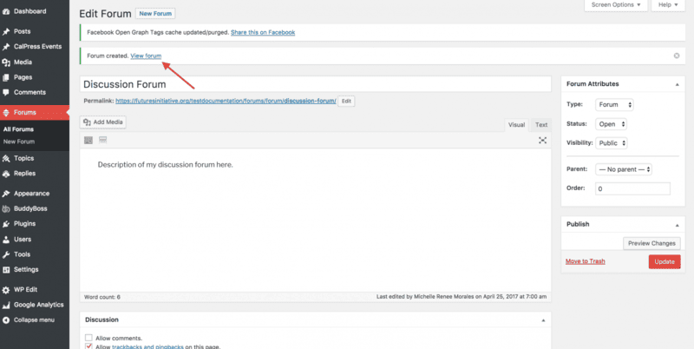The width and height of the screenshot is (694, 349).
Task: Toggle distraction-free fullscreen editor icon
Action: click(x=543, y=141)
